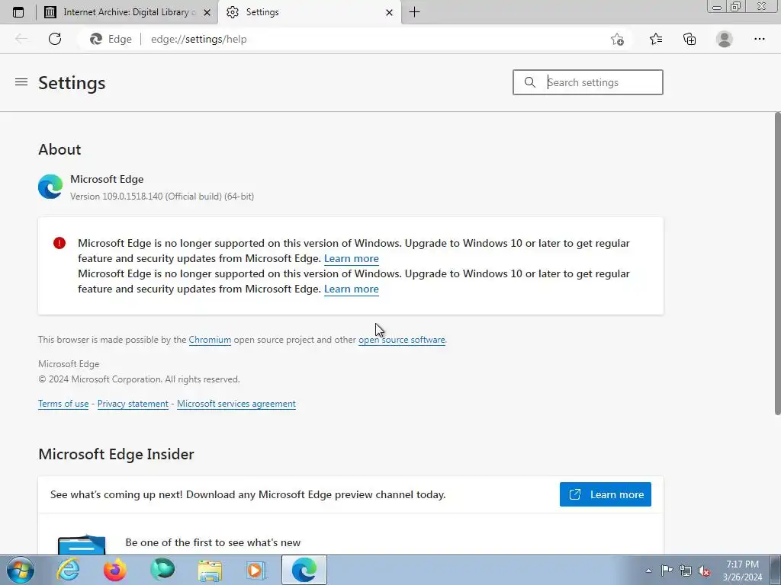Viewport: 781px width, 585px height.
Task: Click the 2024 Microsoft Corporation copyright text
Action: tap(139, 379)
